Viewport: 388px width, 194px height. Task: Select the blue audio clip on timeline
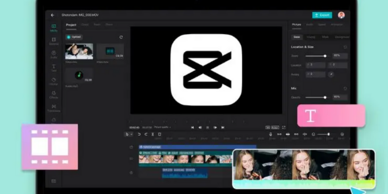tap(185, 173)
